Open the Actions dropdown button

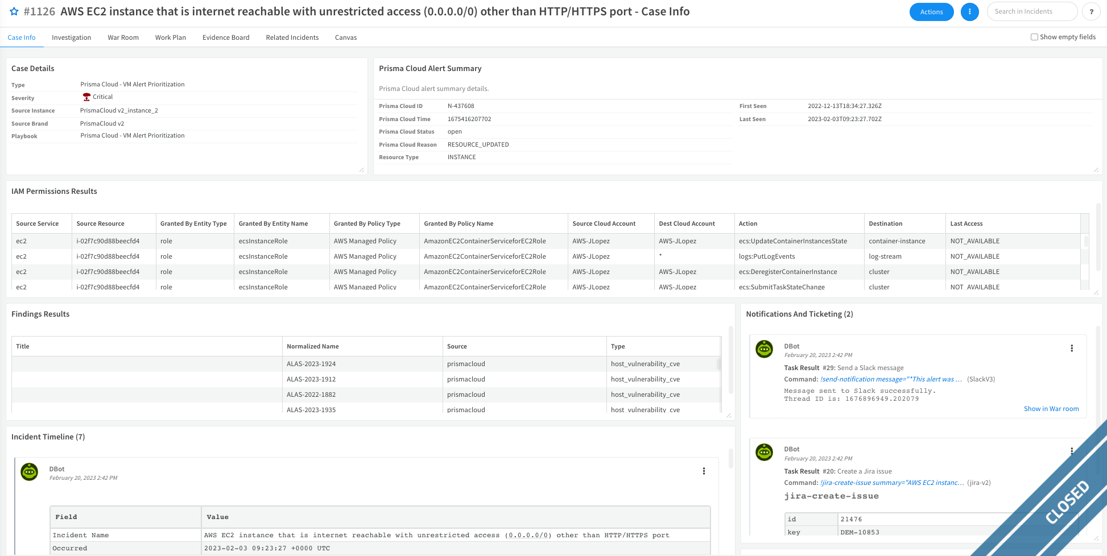click(931, 12)
